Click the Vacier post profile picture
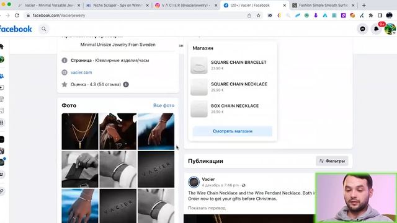 coord(194,182)
